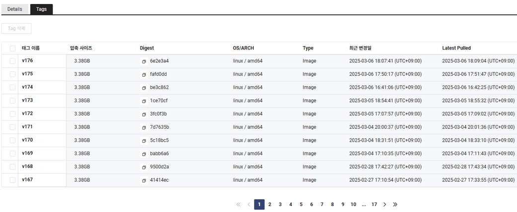
Task: Open the pagination ellipsis
Action: click(x=364, y=205)
